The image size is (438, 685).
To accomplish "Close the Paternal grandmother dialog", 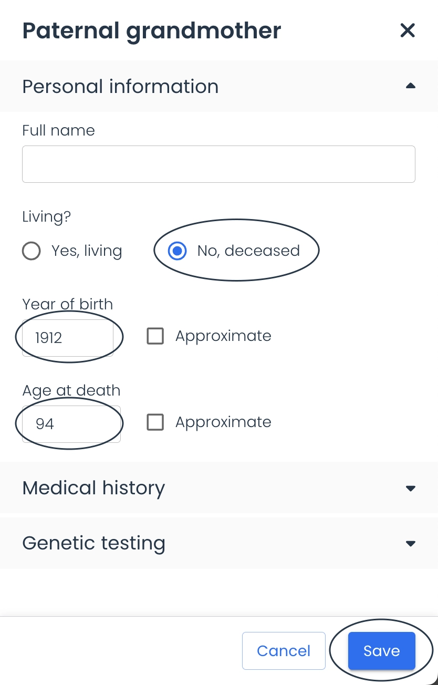I will (x=408, y=30).
